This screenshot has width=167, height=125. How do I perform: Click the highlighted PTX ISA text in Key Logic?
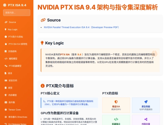(x=65, y=55)
